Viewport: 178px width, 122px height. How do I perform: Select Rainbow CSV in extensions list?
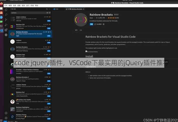tap(30, 26)
